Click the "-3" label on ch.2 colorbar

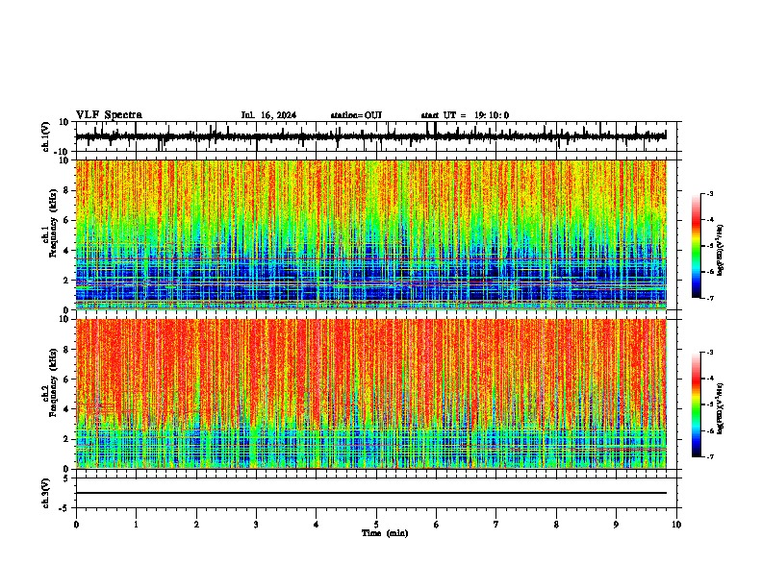[709, 353]
